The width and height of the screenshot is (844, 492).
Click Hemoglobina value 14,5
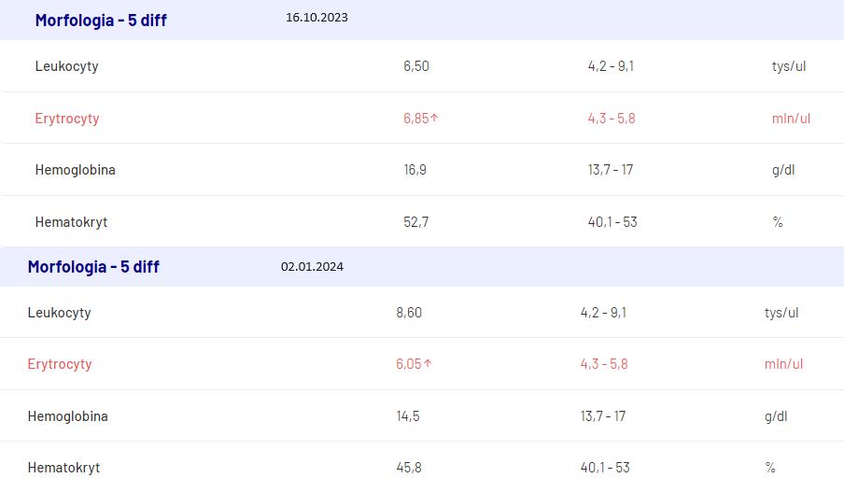click(x=408, y=416)
